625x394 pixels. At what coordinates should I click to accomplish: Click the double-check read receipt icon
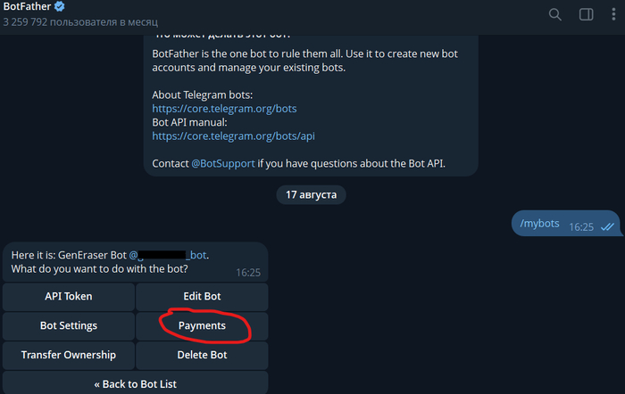pos(607,226)
